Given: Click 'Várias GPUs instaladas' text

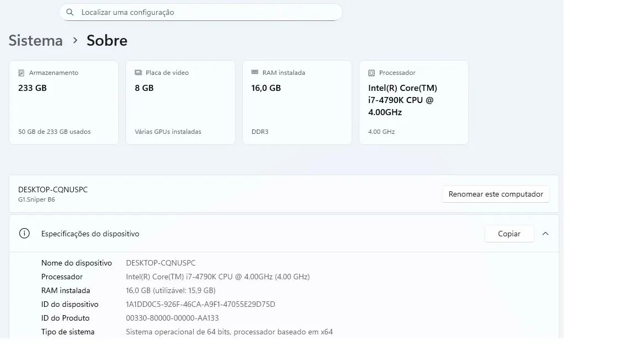Looking at the screenshot, I should point(168,132).
